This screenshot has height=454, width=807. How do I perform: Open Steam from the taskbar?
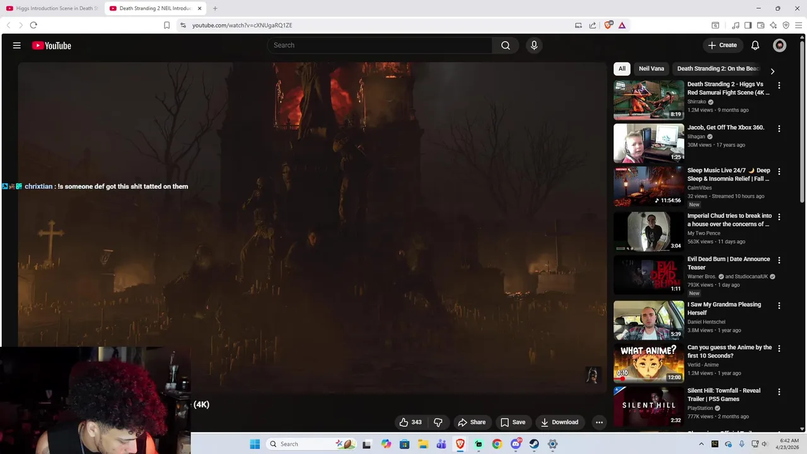click(534, 444)
